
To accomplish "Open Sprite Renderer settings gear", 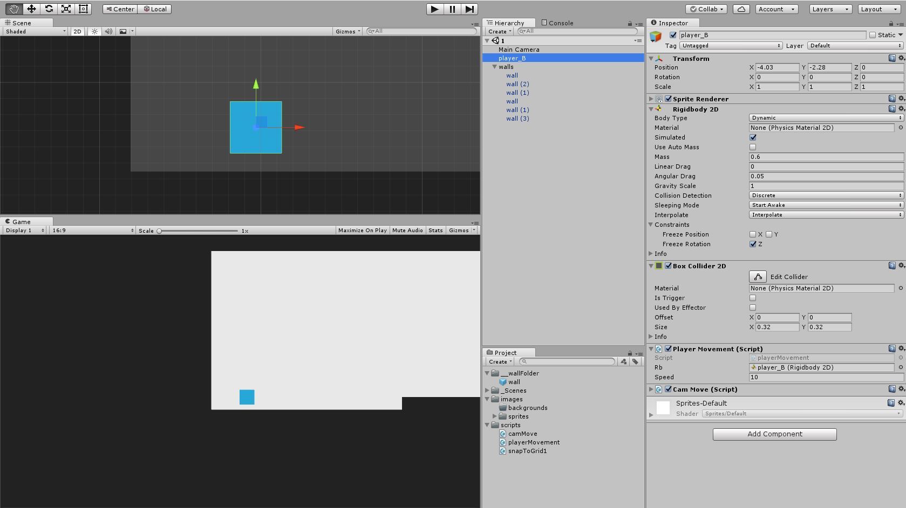I will [x=901, y=99].
